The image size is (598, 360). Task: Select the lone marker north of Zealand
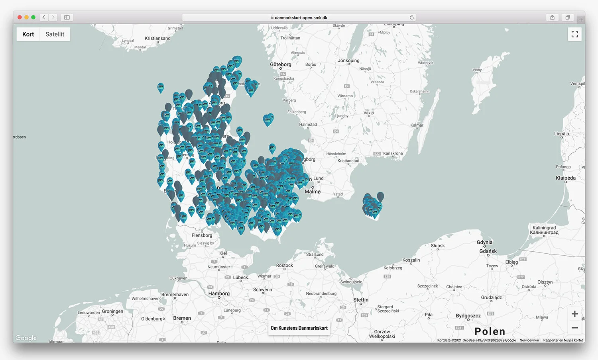pos(272,149)
